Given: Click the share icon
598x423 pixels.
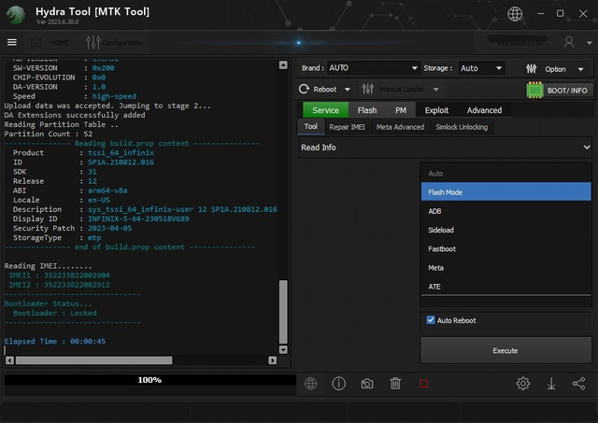Looking at the screenshot, I should (579, 383).
